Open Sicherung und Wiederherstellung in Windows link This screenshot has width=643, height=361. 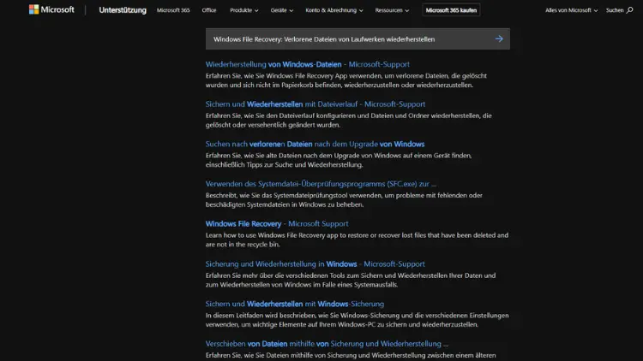315,263
